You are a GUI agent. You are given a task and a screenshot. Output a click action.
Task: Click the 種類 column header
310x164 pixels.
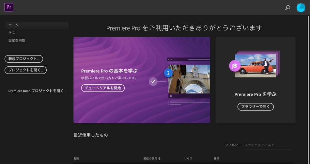(x=216, y=158)
